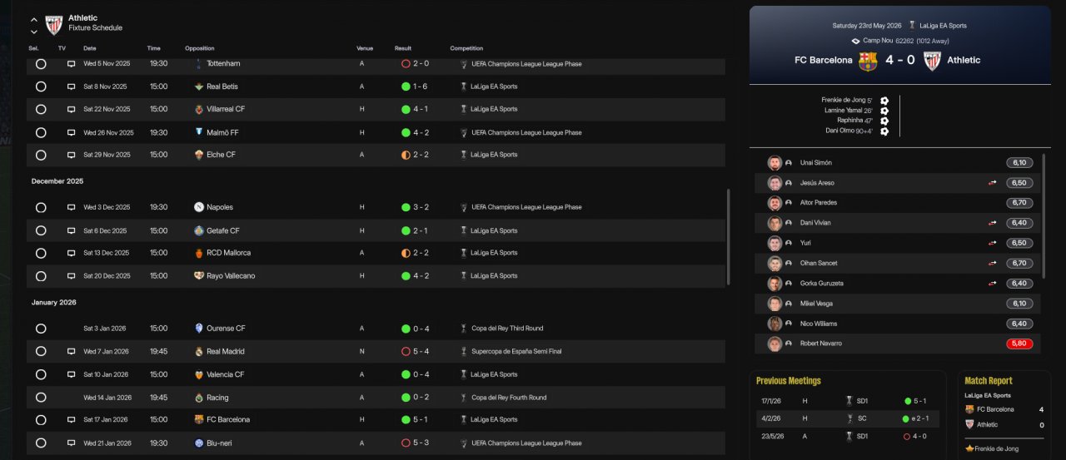Click Unai Simón's player portrait
This screenshot has width=1066, height=460.
point(775,163)
